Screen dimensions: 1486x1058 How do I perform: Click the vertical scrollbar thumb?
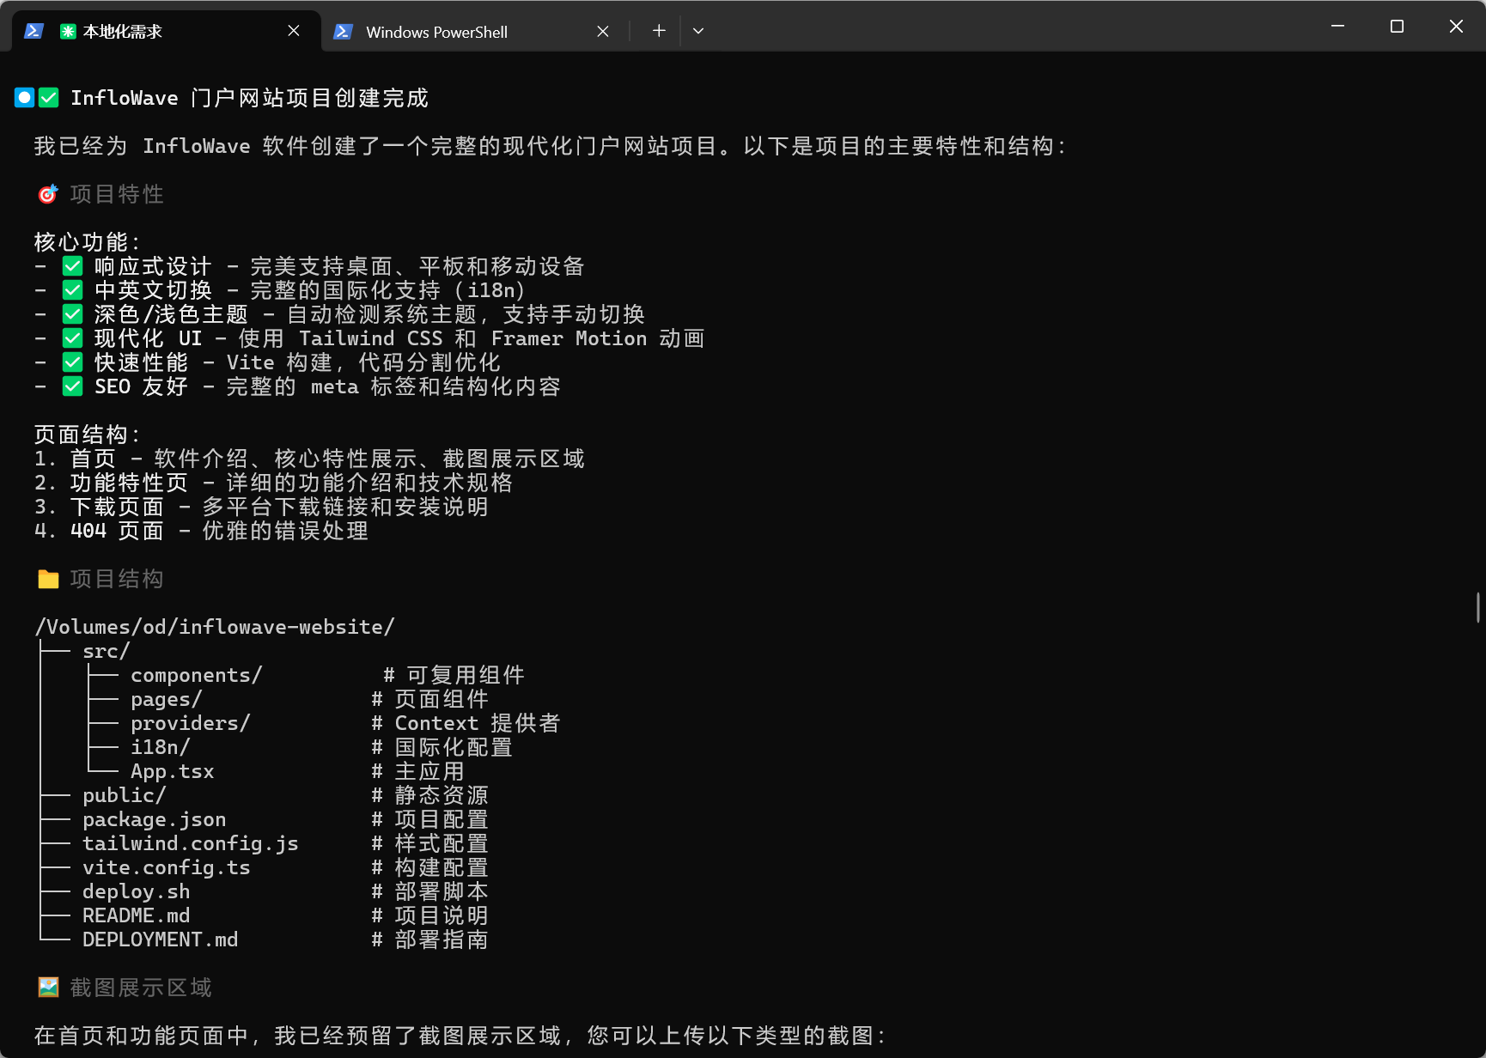1477,607
